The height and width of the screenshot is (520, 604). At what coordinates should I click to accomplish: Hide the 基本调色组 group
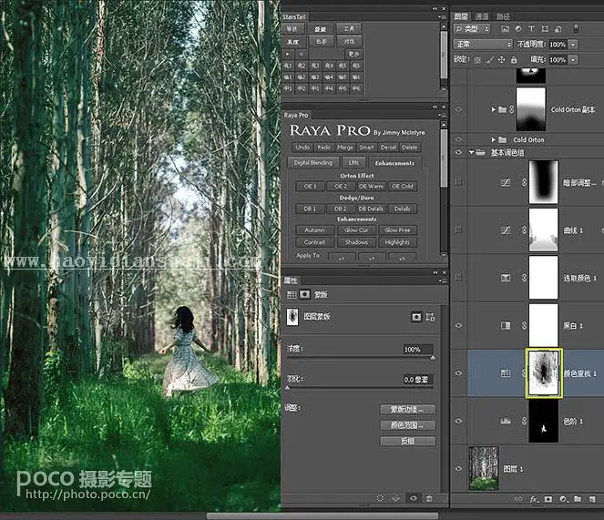(x=458, y=152)
